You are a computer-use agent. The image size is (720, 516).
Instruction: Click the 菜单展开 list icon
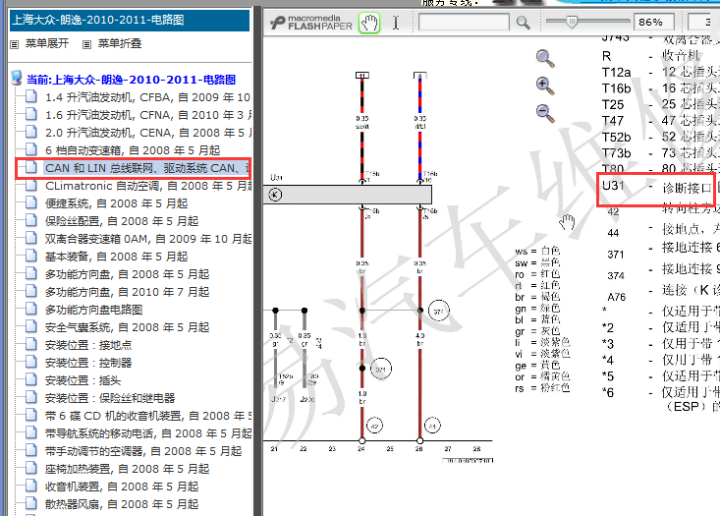click(x=15, y=44)
